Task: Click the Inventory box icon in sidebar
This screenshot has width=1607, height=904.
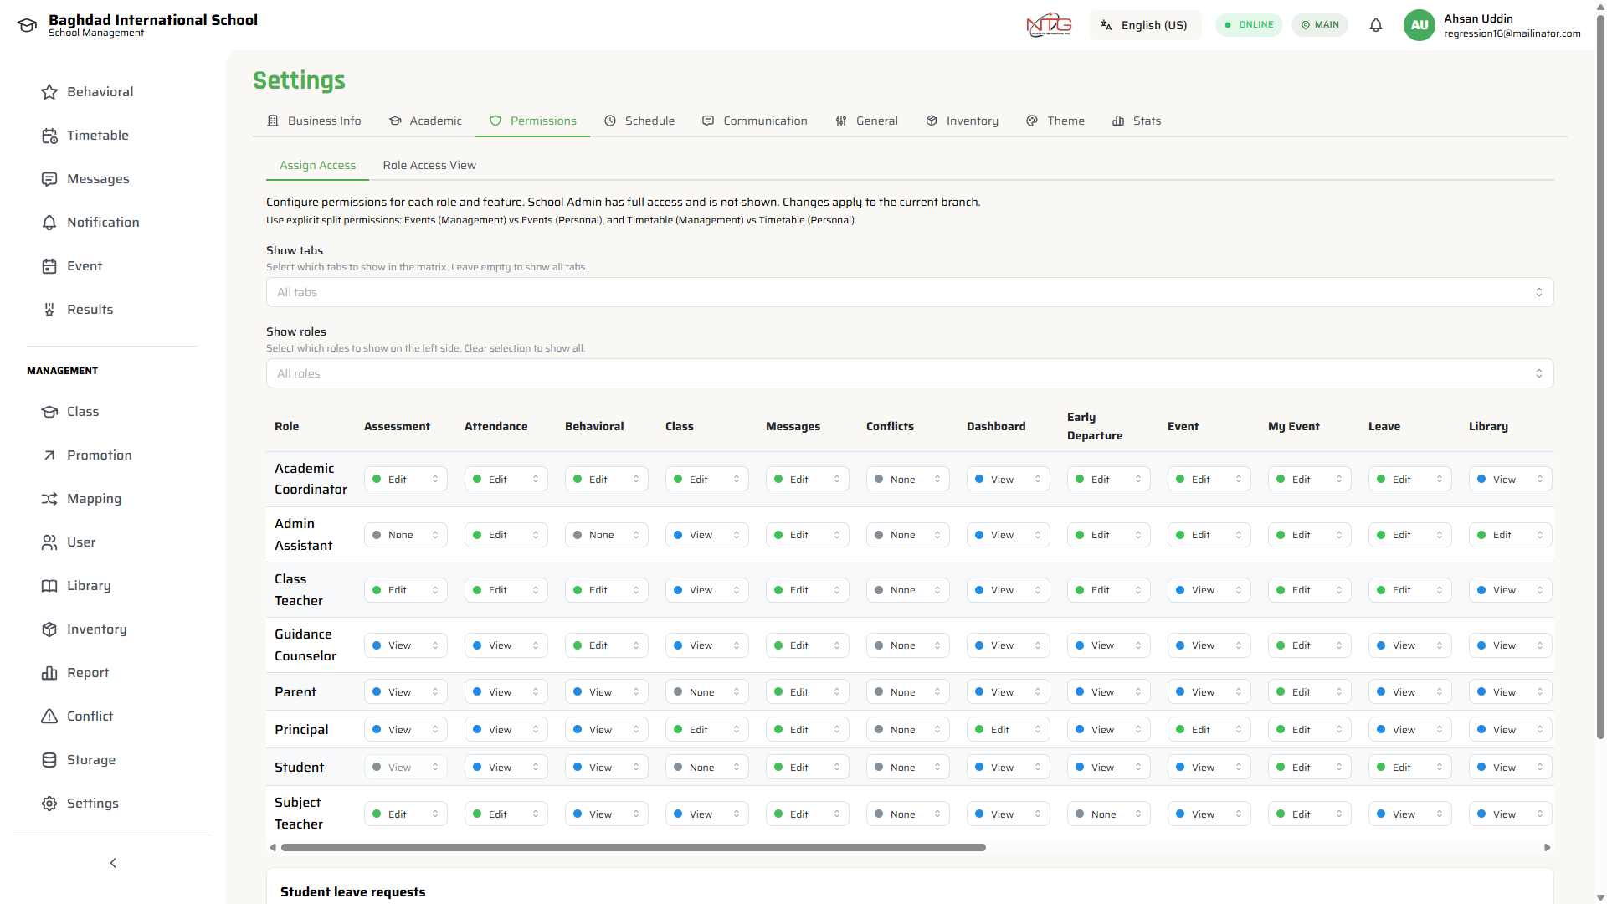Action: (49, 629)
